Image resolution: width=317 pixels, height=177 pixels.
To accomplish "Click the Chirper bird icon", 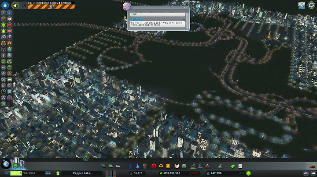I will (127, 6).
